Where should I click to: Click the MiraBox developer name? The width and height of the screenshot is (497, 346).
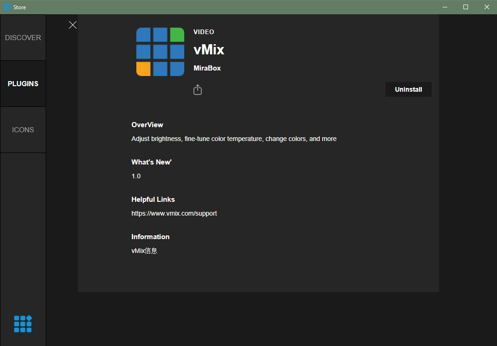(x=207, y=68)
